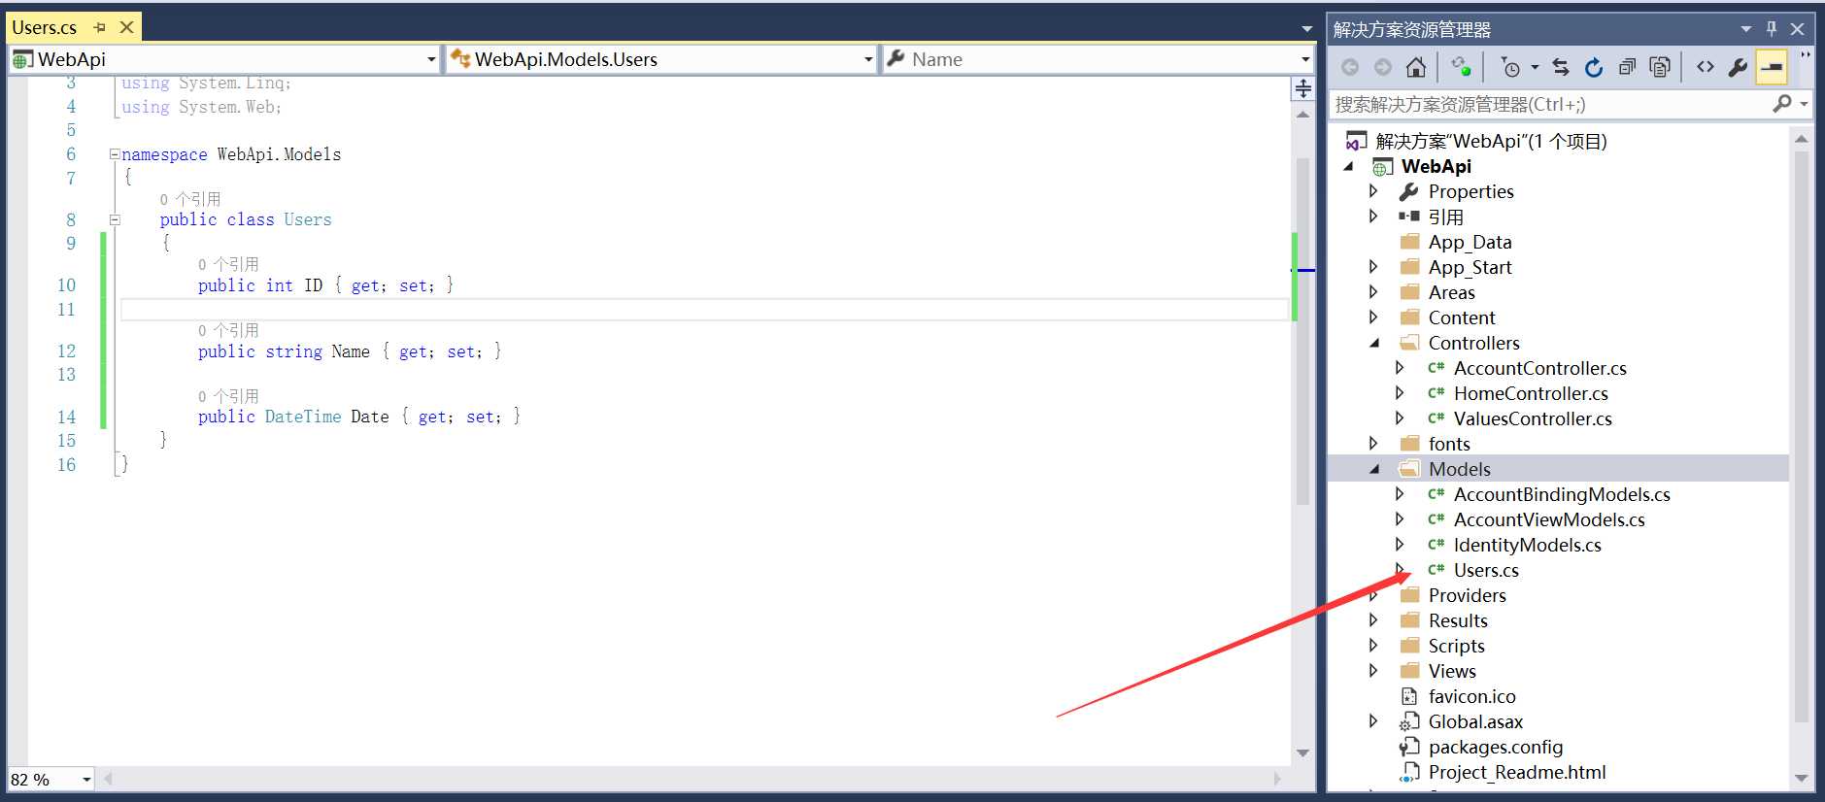Click the 0 references link above class Users

(190, 199)
